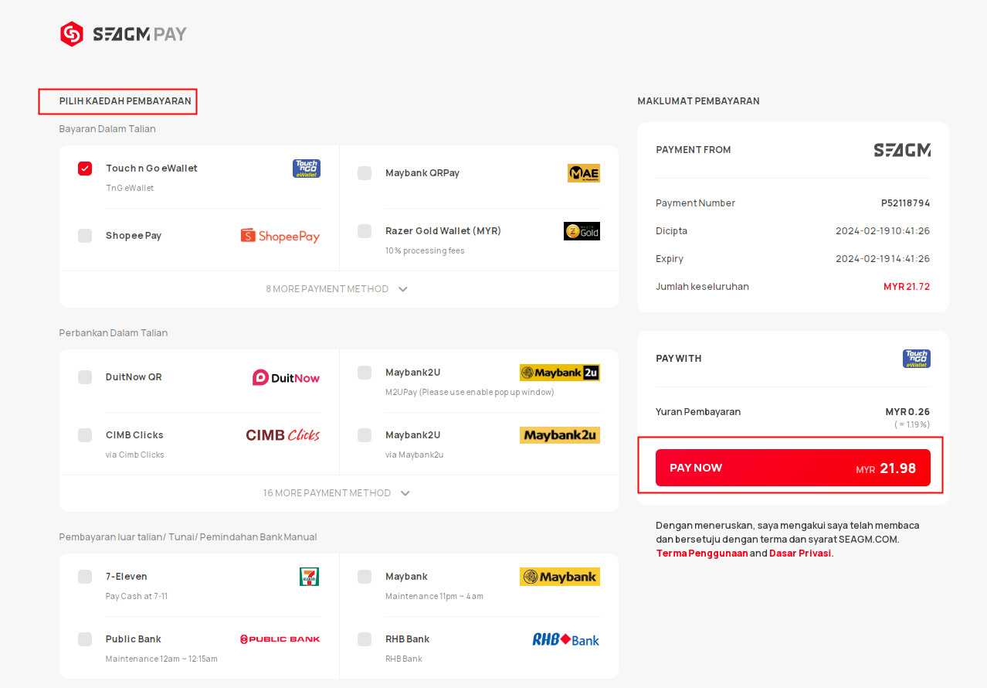Click the Touch n Go eWallet logo in payment list

click(x=306, y=169)
